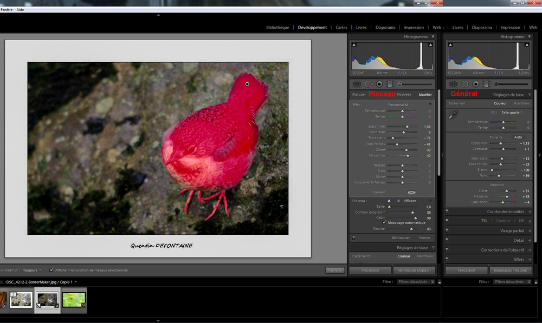Open the brush Couleur swatch

tap(411, 192)
